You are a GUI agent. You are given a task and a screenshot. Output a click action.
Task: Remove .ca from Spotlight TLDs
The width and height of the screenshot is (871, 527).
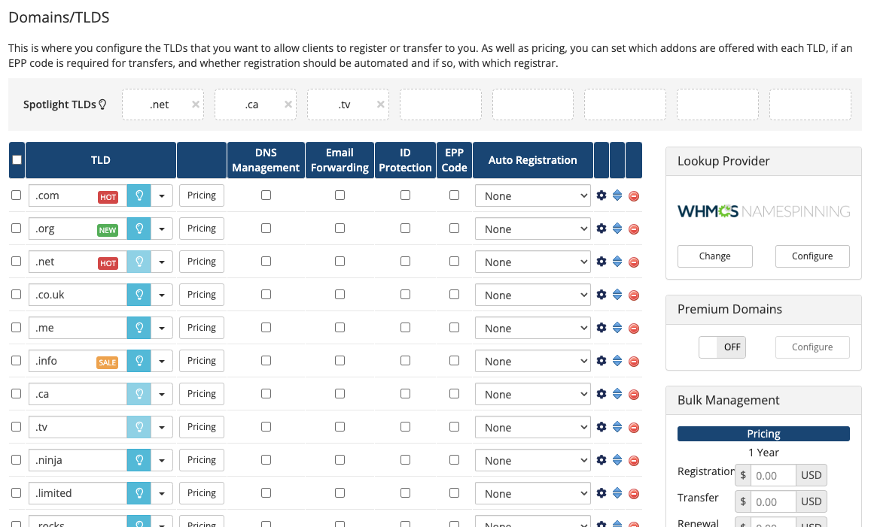pyautogui.click(x=288, y=104)
